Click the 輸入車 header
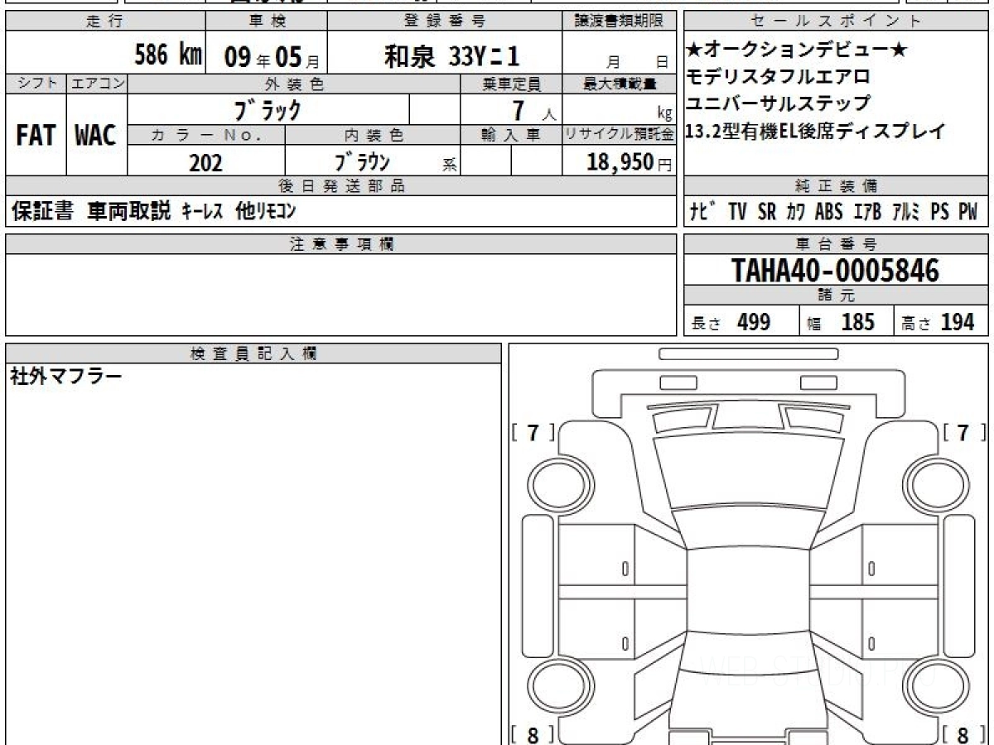Image resolution: width=994 pixels, height=745 pixels. pos(511,136)
